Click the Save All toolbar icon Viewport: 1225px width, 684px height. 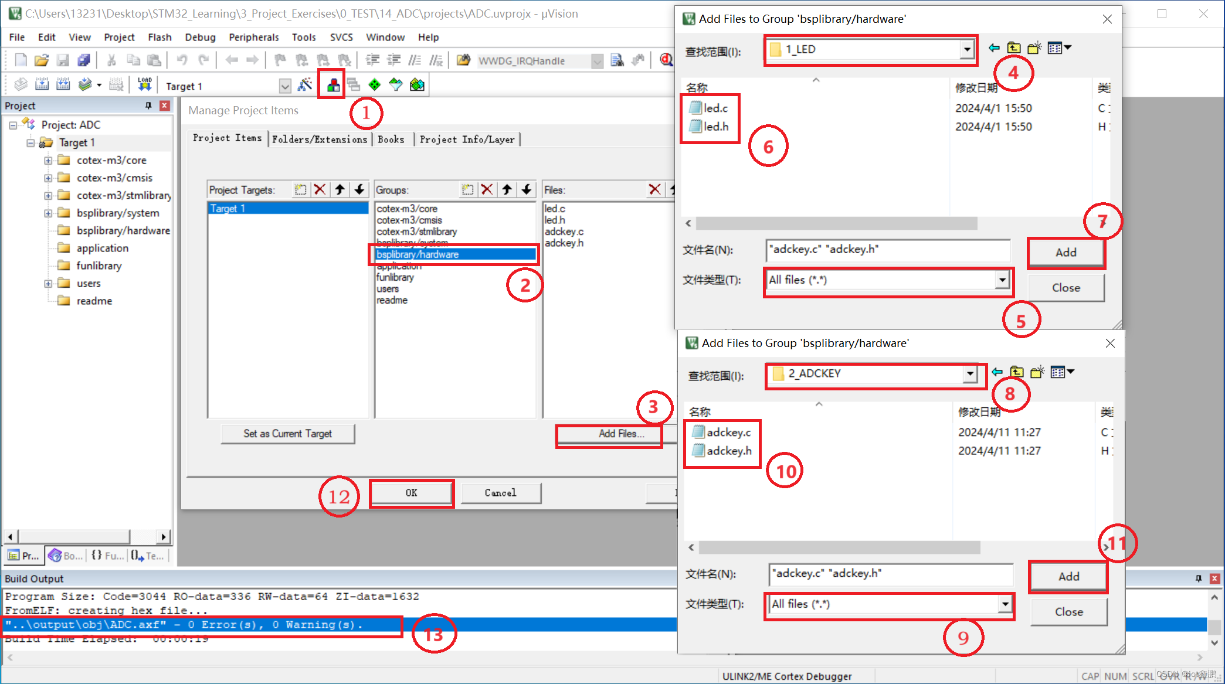click(84, 60)
